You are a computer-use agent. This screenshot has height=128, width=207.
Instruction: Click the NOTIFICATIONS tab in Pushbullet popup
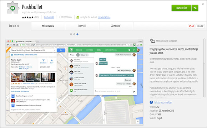point(111,50)
